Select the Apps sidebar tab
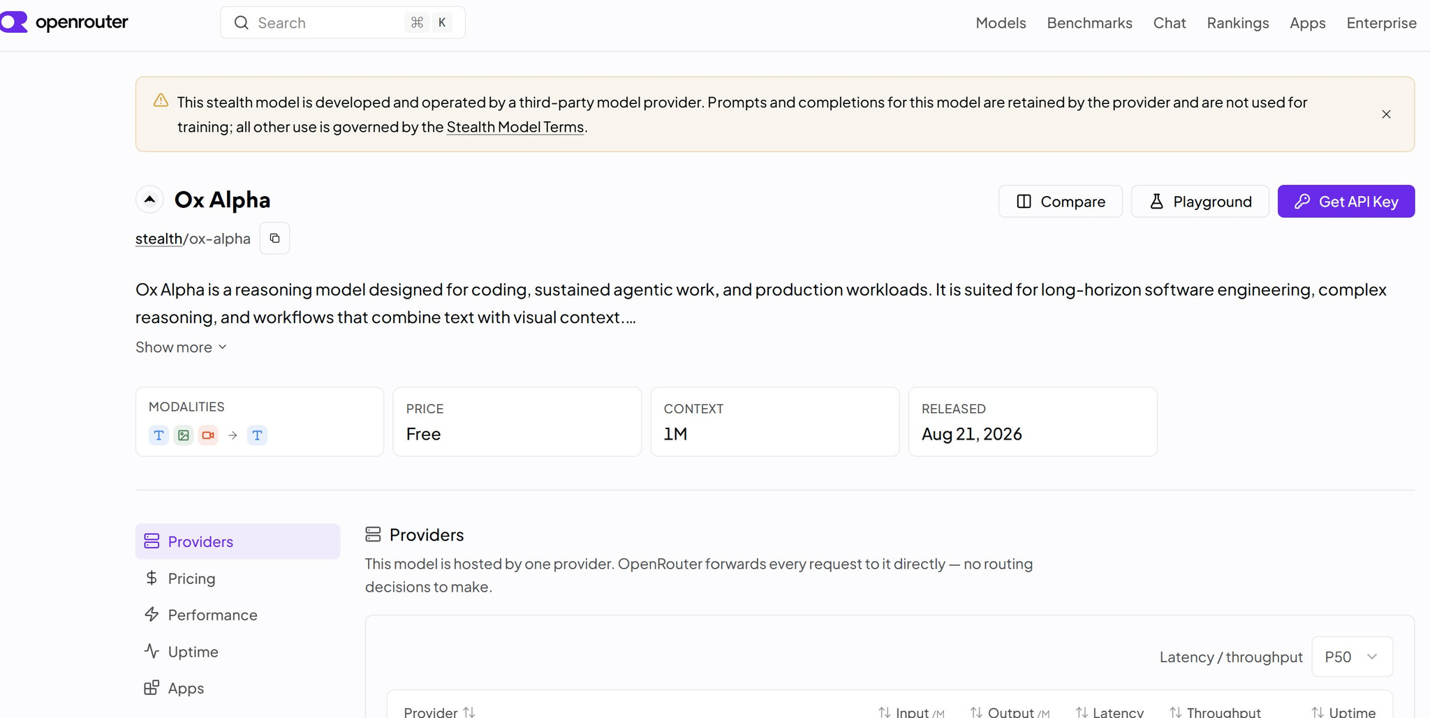This screenshot has height=718, width=1430. coord(237,688)
